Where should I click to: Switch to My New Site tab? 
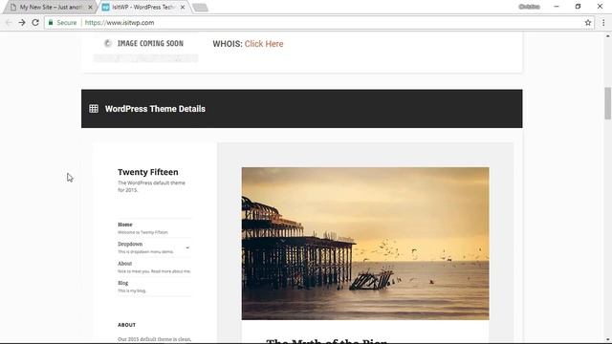[x=51, y=7]
